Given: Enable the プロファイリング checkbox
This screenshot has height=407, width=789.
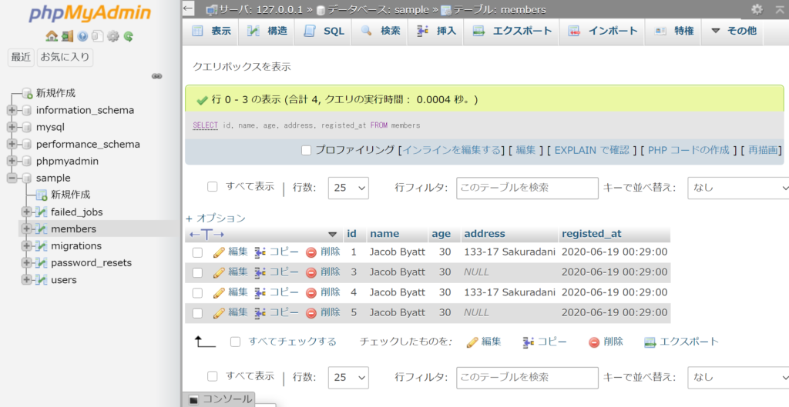Looking at the screenshot, I should pos(306,150).
